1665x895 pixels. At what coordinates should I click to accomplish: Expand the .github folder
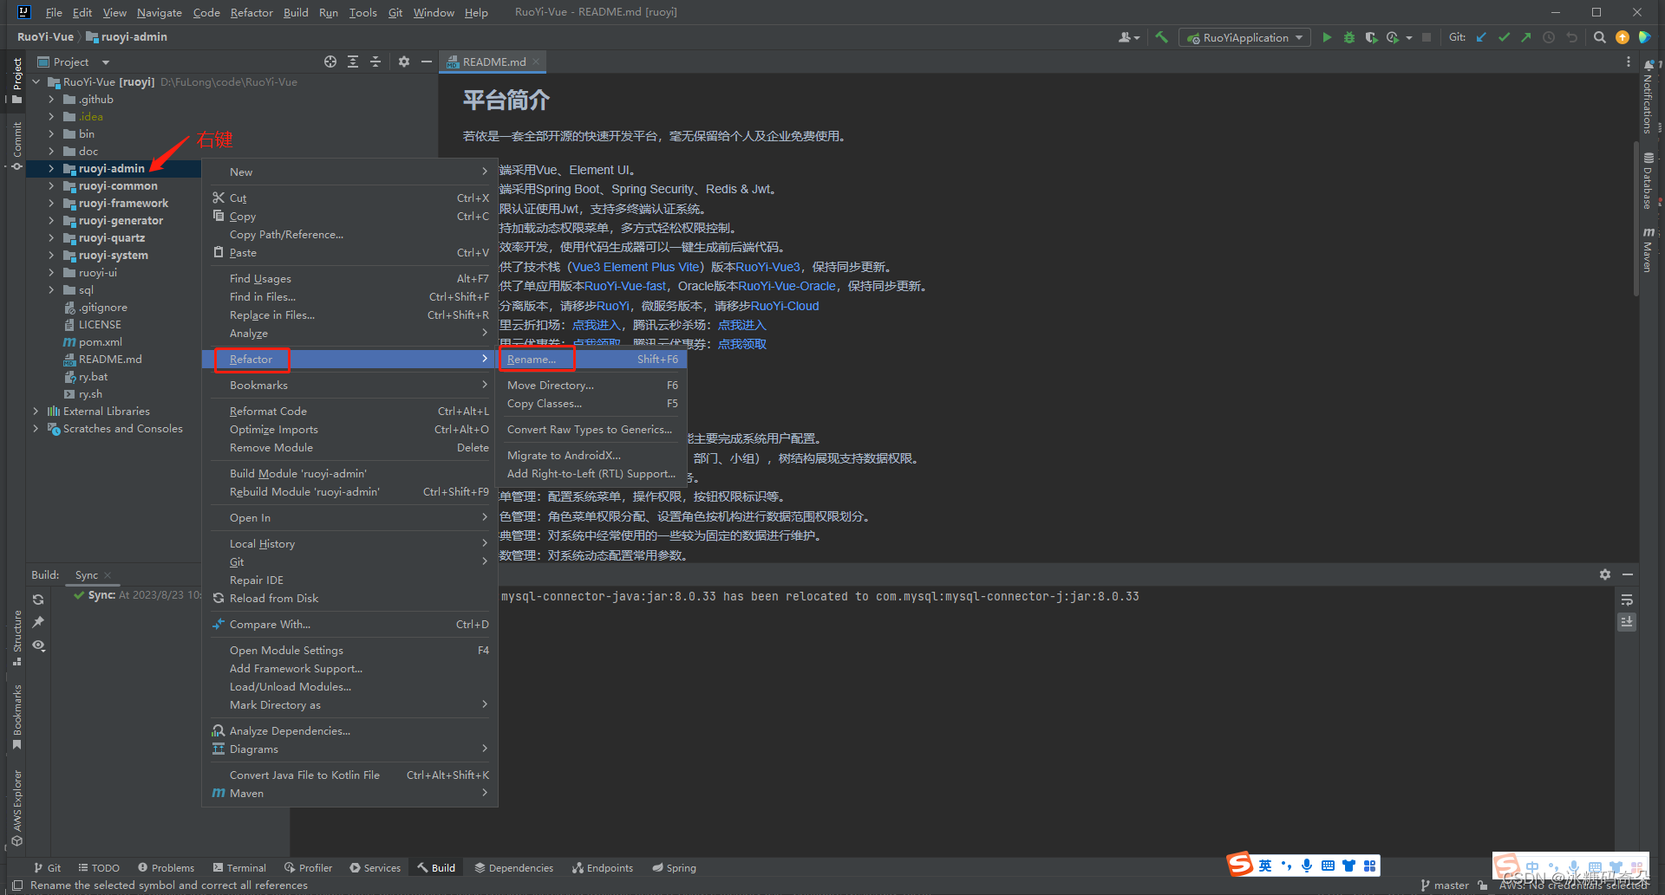coord(51,99)
